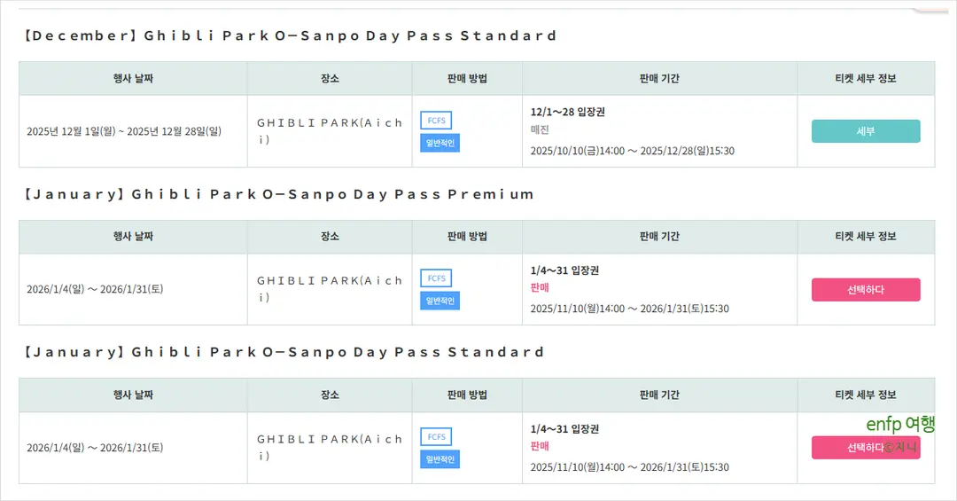Click December O-Sanpo Day Pass Standard heading
The width and height of the screenshot is (957, 501).
[290, 35]
